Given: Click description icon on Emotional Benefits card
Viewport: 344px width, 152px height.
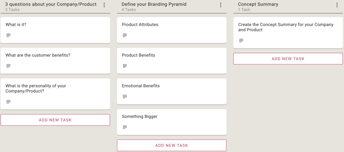Looking at the screenshot, I should pos(125,96).
